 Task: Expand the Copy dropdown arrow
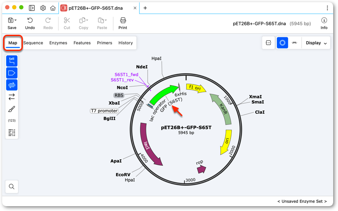coord(87,20)
